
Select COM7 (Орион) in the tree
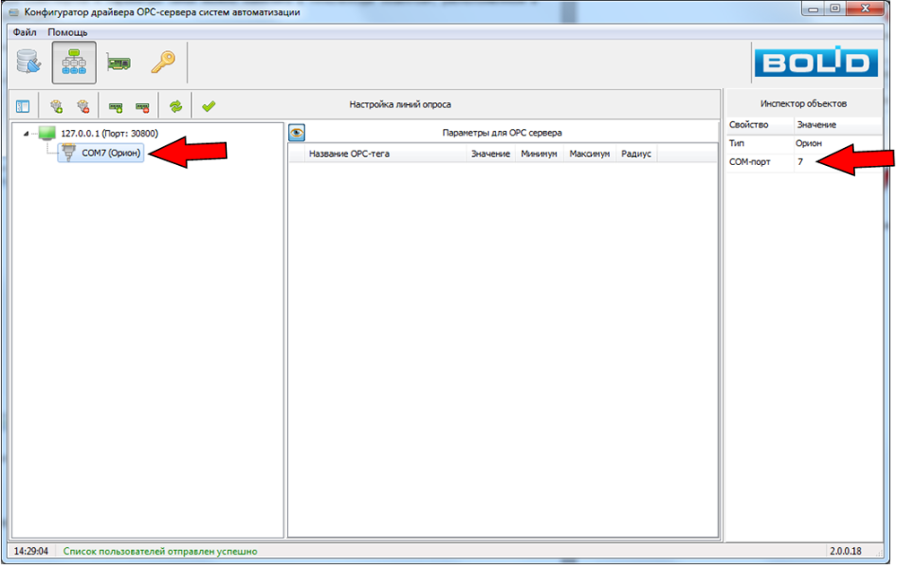pos(111,153)
